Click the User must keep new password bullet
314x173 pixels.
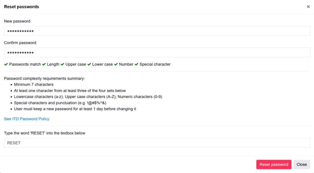[x=75, y=109]
